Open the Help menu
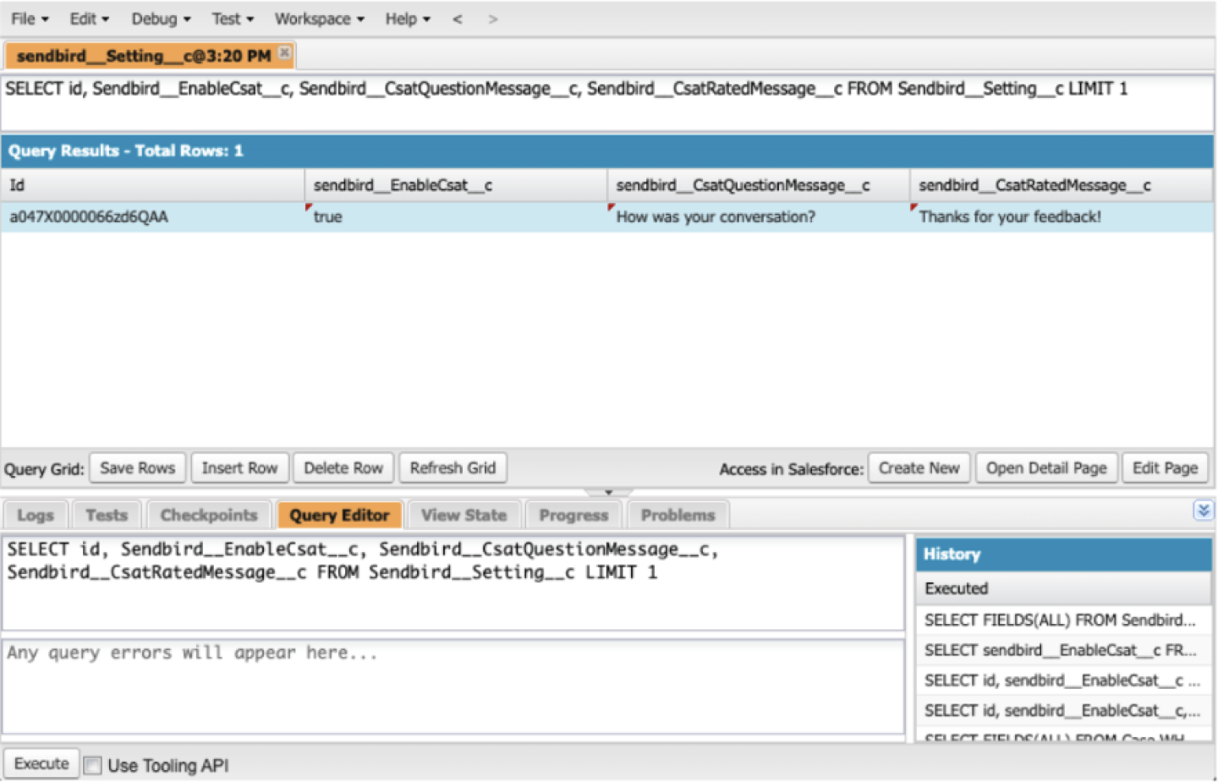 [408, 19]
